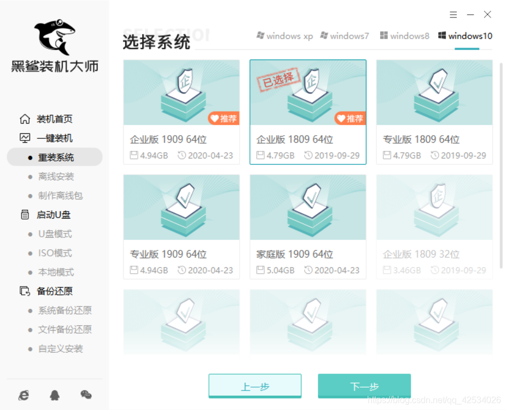This screenshot has width=506, height=410.
Task: Choose 企业版 1809 32位 system card
Action: tap(434, 227)
